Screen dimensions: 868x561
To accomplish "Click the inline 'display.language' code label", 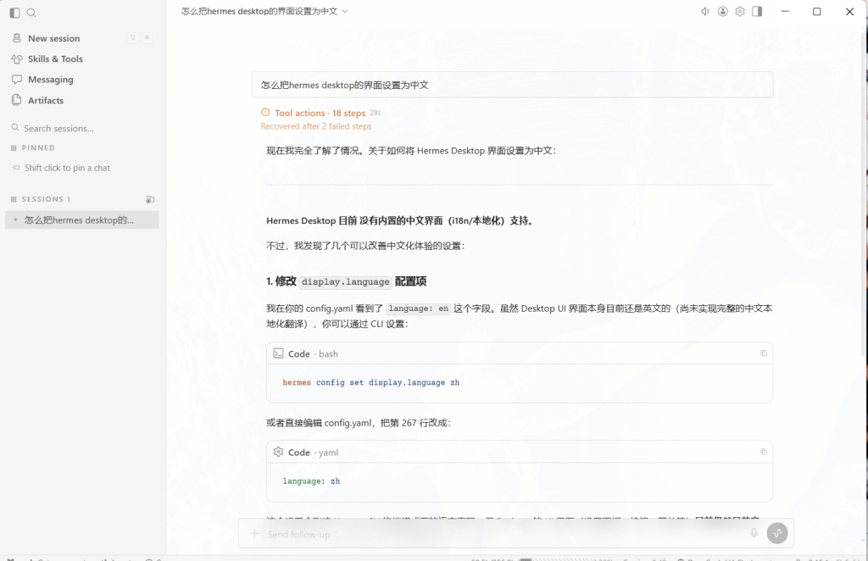I will [346, 281].
